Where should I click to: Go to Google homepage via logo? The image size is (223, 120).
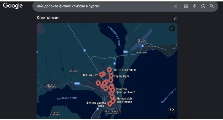pos(13,6)
